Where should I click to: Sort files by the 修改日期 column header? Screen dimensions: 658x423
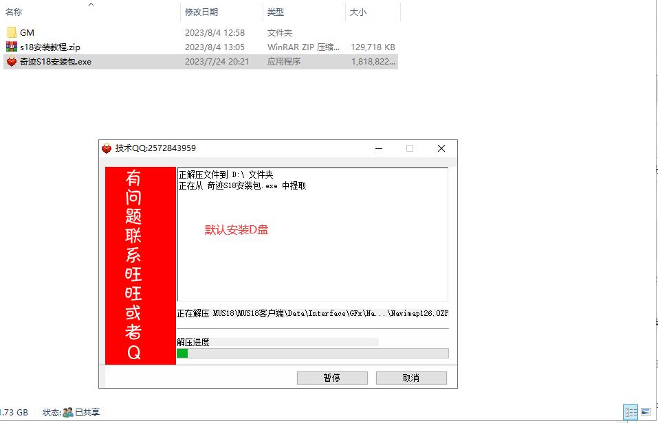click(201, 12)
